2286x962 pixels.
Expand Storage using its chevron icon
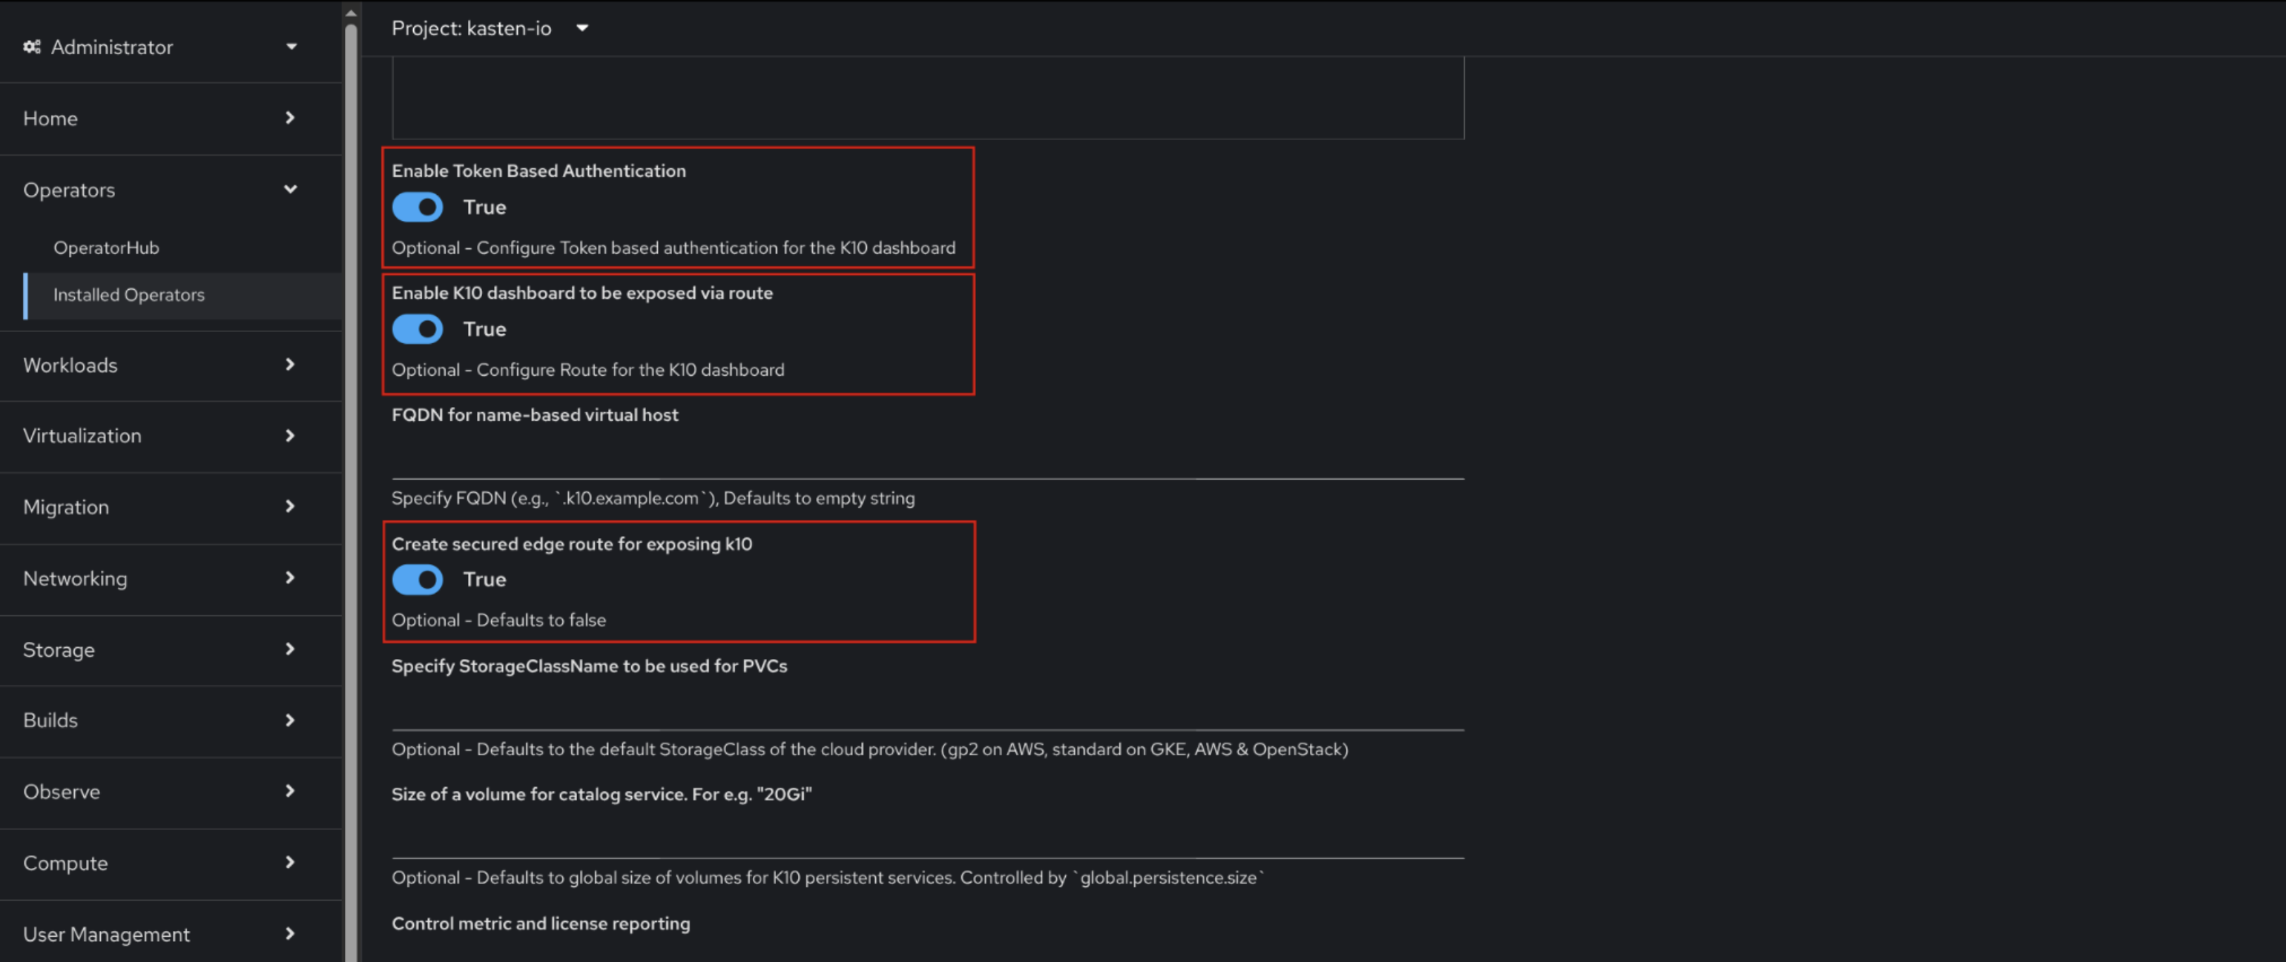289,650
